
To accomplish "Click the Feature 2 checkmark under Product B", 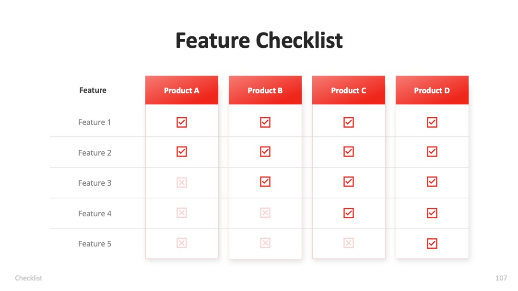I will (x=265, y=152).
